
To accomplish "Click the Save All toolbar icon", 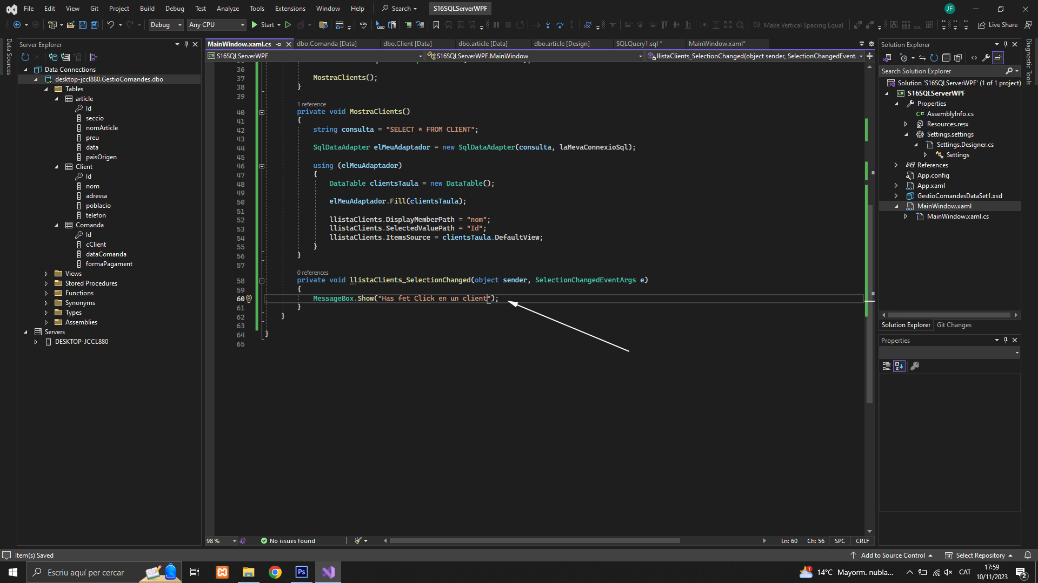I will (94, 25).
